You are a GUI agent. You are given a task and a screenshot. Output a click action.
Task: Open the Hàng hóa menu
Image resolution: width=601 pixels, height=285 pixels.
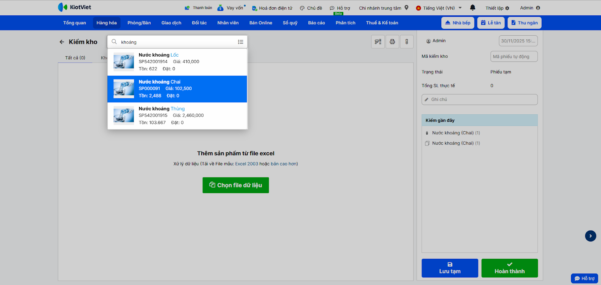click(107, 23)
